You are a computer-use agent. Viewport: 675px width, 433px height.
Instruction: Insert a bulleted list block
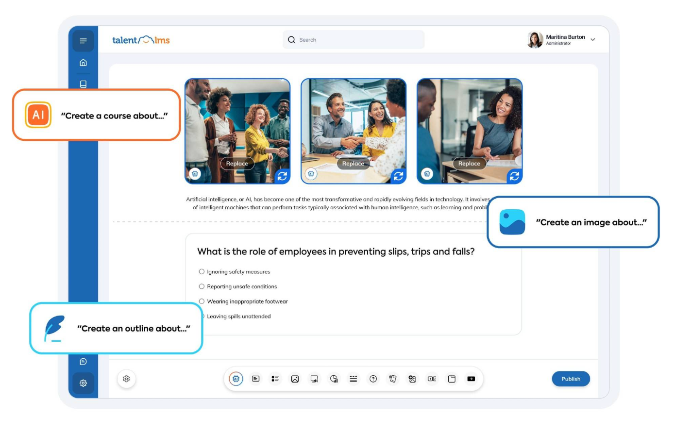275,379
